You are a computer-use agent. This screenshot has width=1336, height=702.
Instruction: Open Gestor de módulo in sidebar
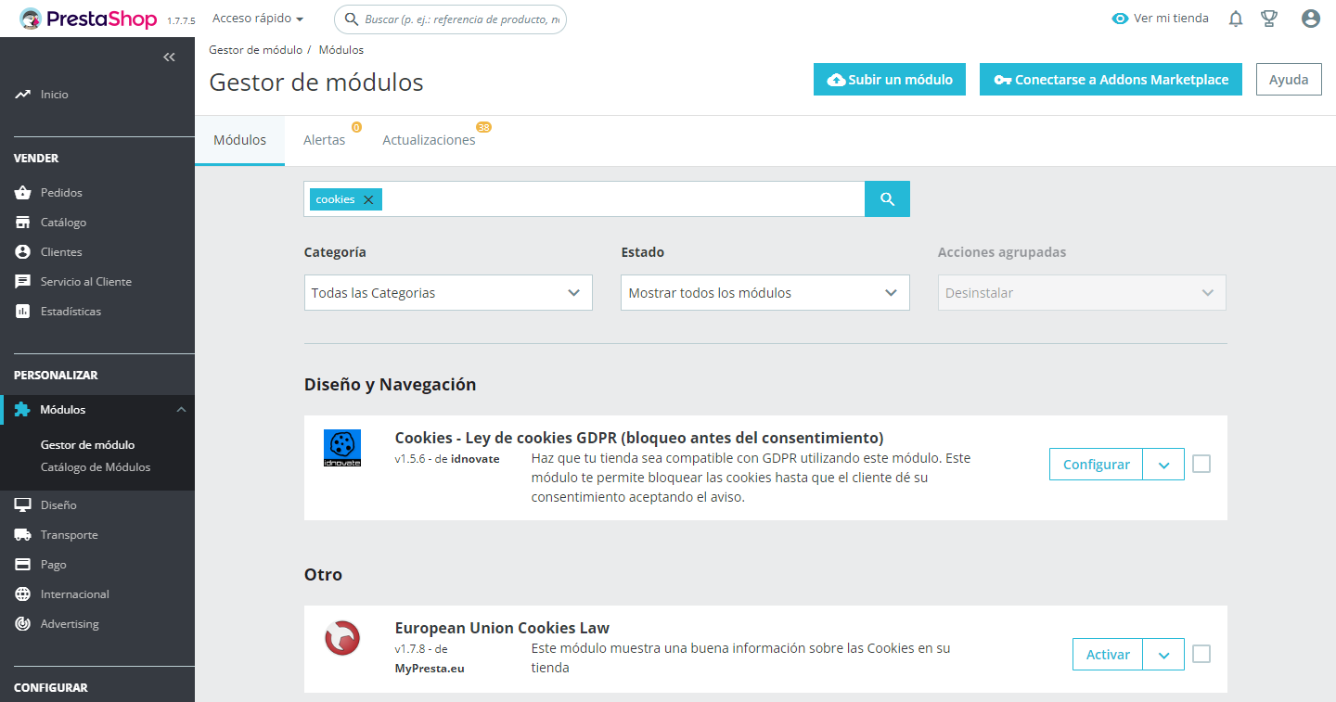(88, 445)
